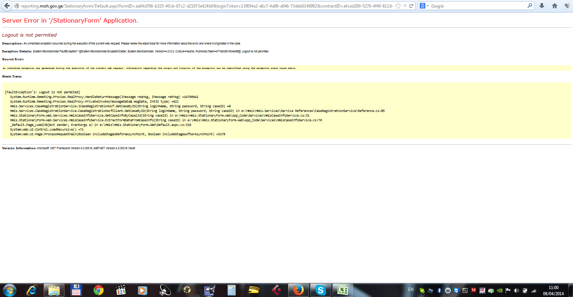573x297 pixels.
Task: Open the Firefox downloads arrow
Action: tap(542, 6)
